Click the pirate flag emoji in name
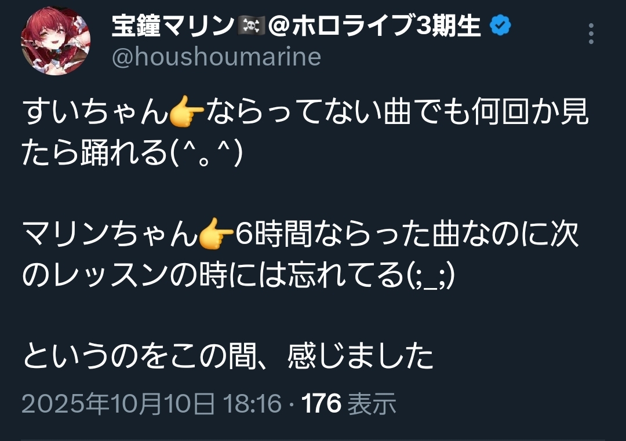 pyautogui.click(x=251, y=26)
